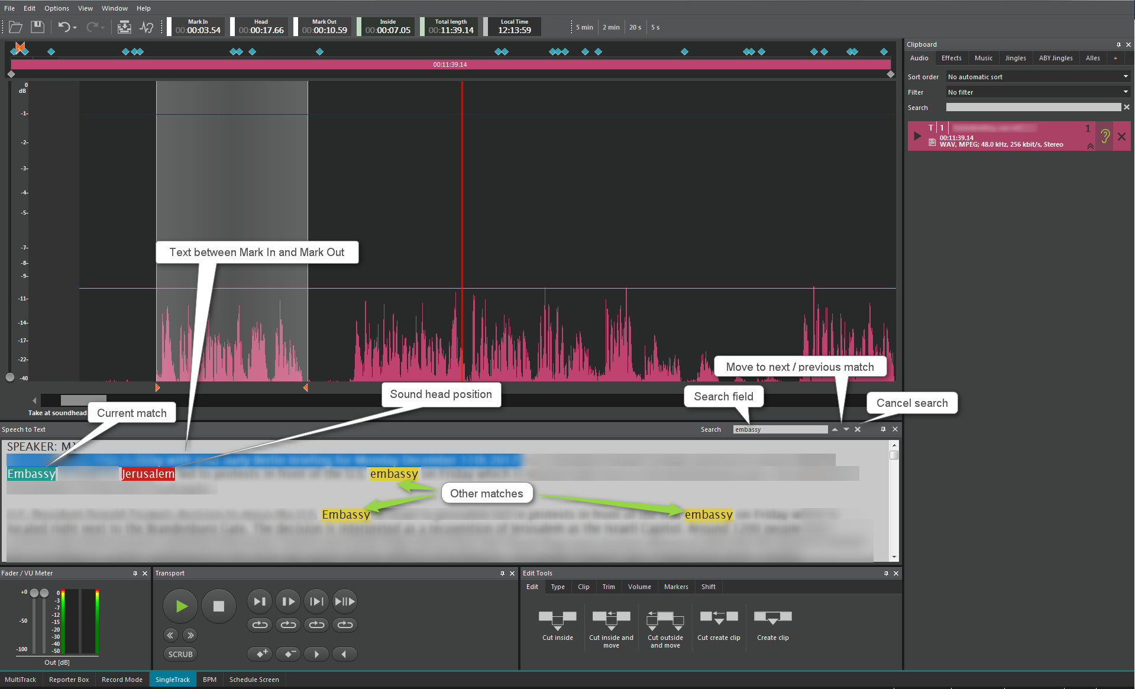Image resolution: width=1135 pixels, height=689 pixels.
Task: Click the Cut create clip tool
Action: click(x=719, y=619)
